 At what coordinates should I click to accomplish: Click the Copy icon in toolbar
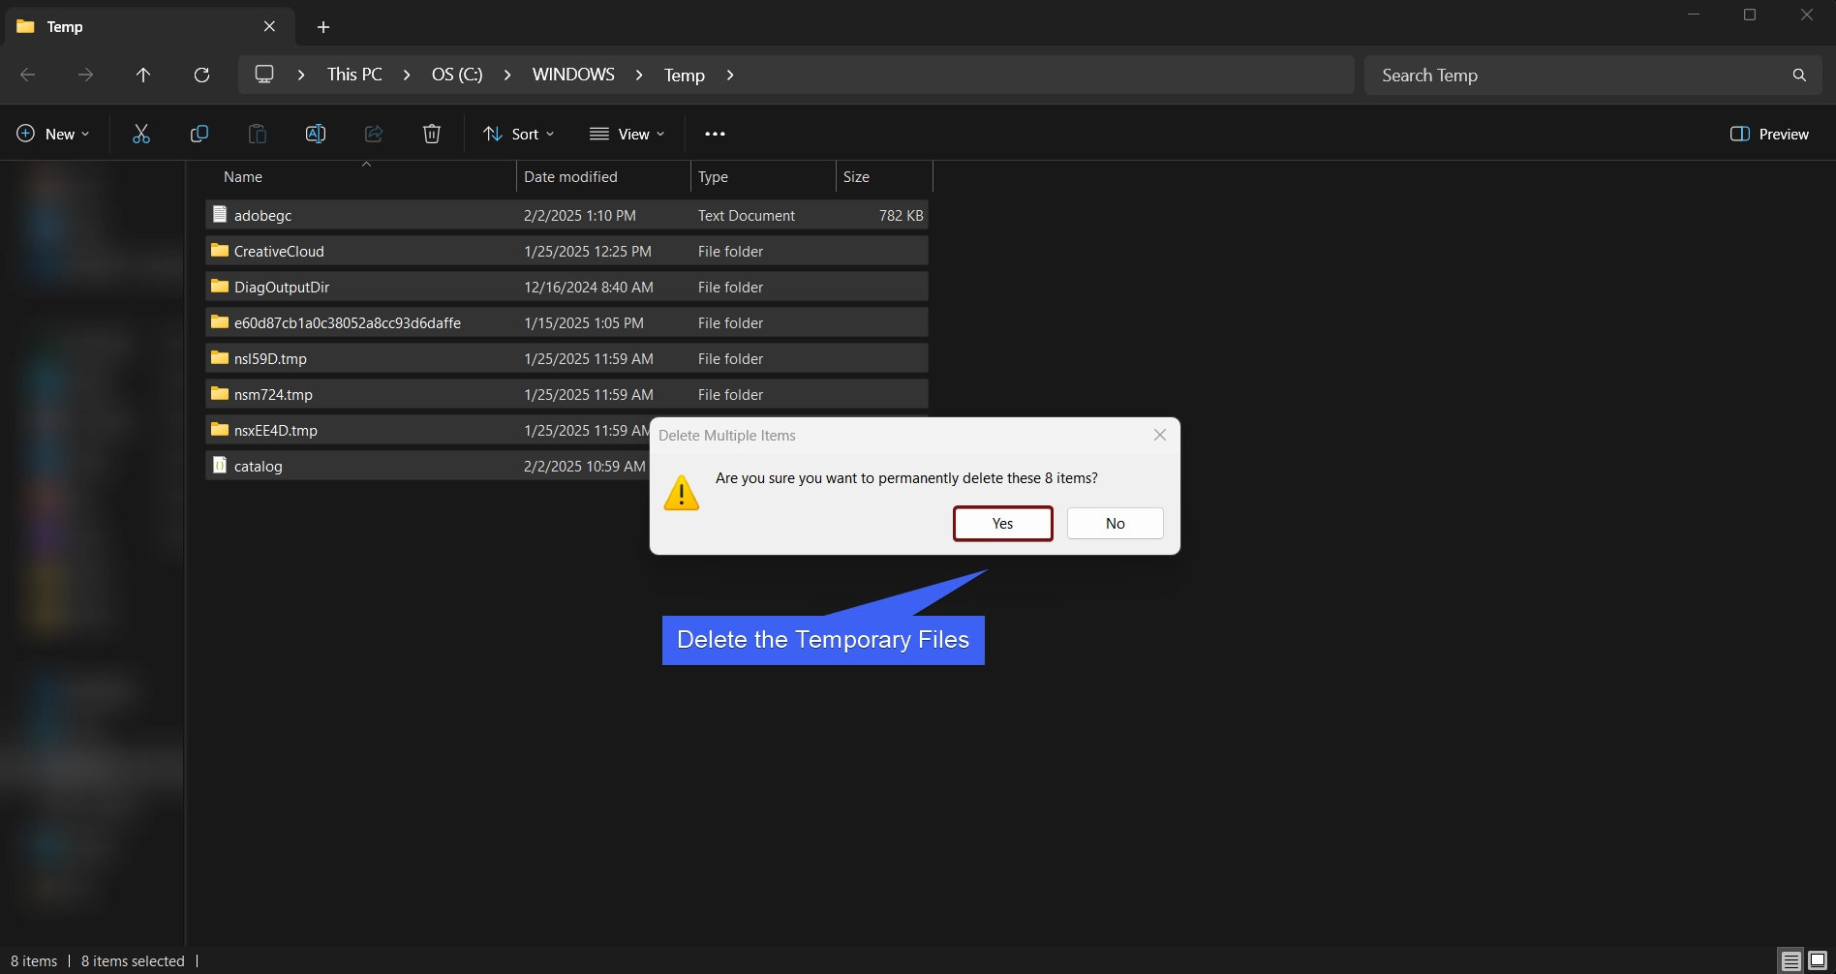199,134
